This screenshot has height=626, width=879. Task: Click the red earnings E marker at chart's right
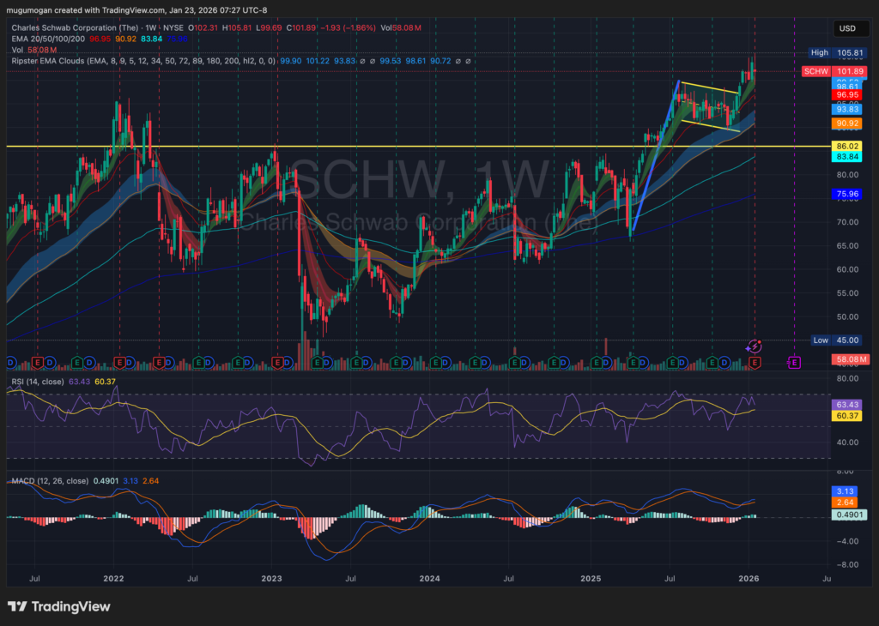click(755, 363)
